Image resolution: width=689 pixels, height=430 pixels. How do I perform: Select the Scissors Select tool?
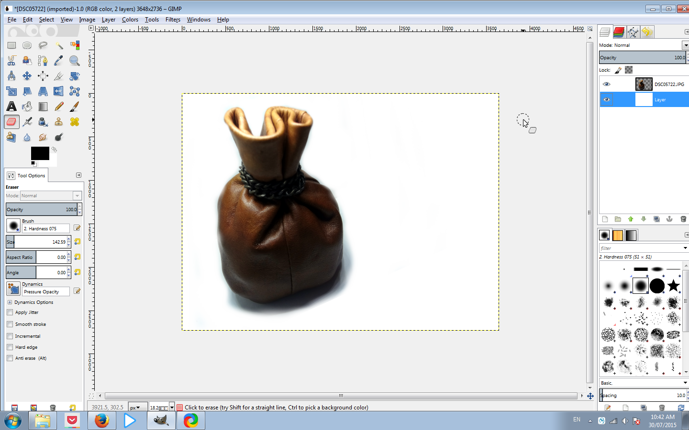tap(11, 61)
